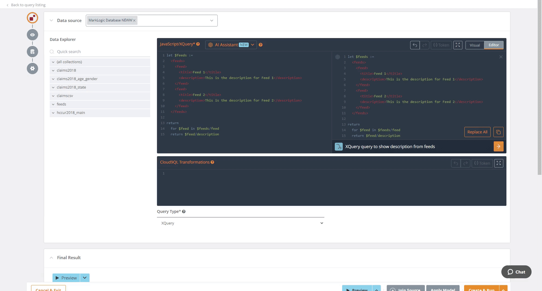Collapse the claims2018_state collection

tap(53, 87)
